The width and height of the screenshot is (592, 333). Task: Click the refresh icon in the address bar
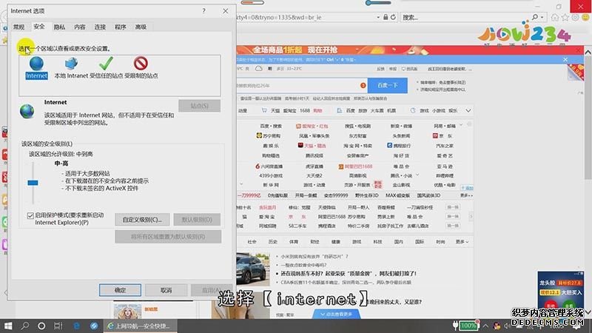tap(393, 17)
